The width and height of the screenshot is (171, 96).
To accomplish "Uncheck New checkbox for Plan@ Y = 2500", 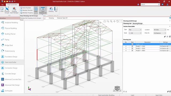I will point(132,46).
